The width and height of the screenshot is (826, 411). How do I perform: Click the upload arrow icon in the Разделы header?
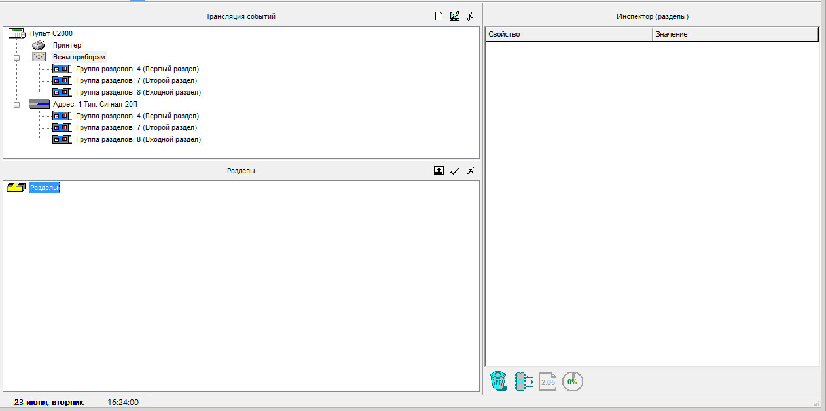click(x=439, y=171)
